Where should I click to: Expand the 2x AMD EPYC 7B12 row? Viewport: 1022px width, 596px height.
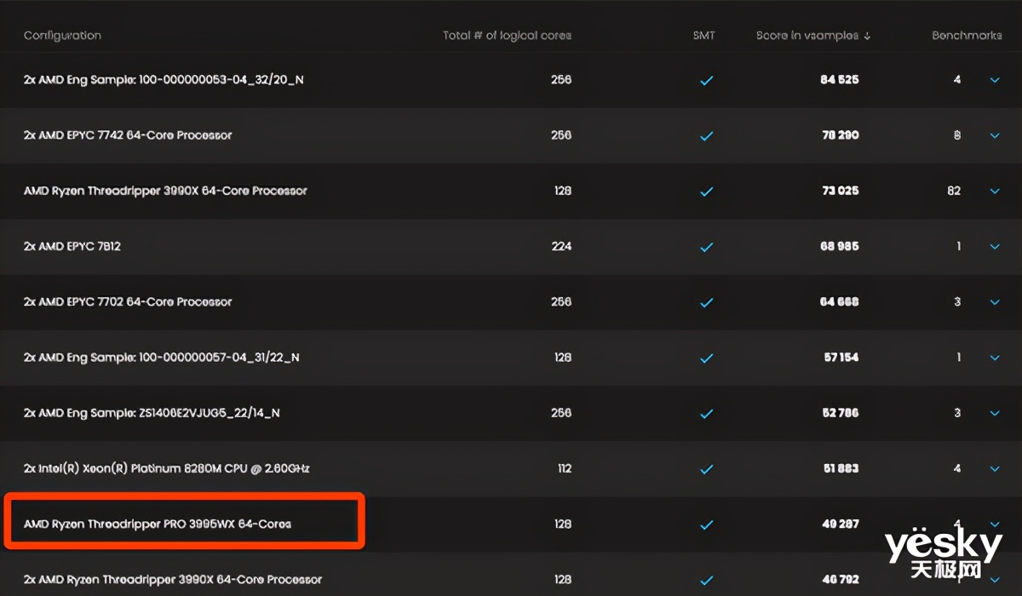tap(994, 247)
